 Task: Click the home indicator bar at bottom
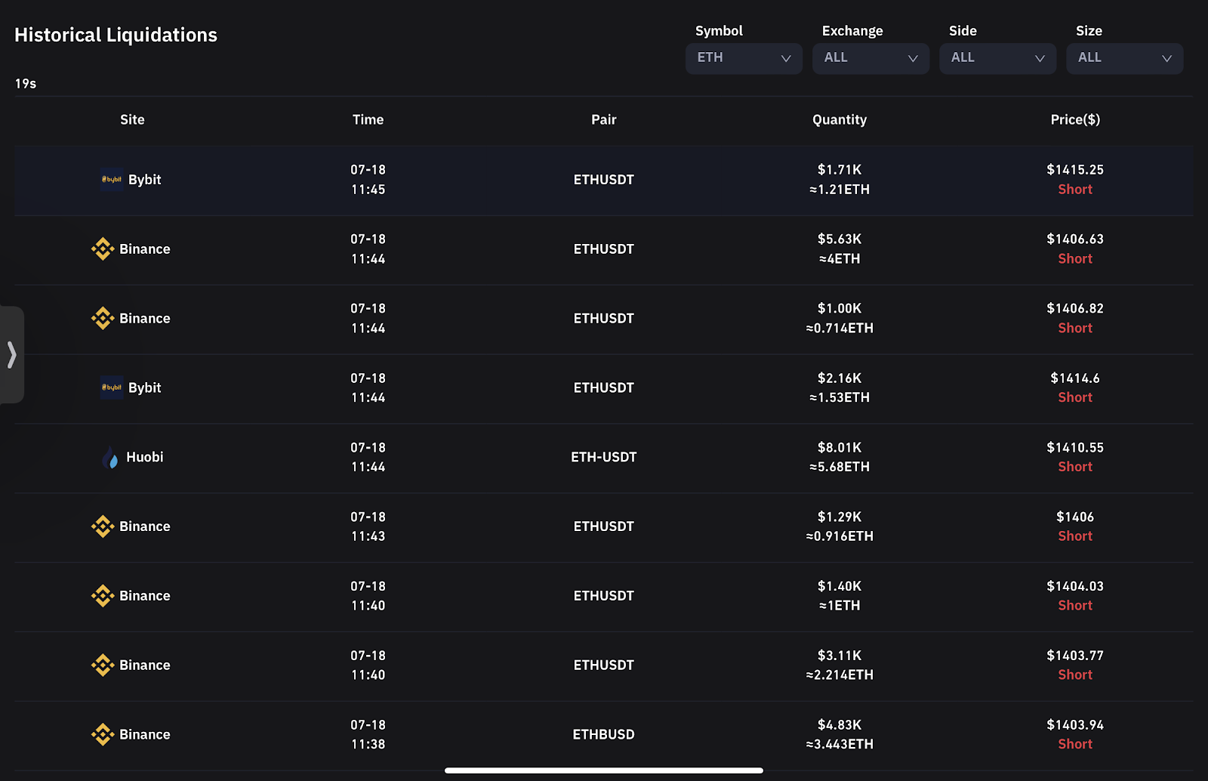coord(604,770)
